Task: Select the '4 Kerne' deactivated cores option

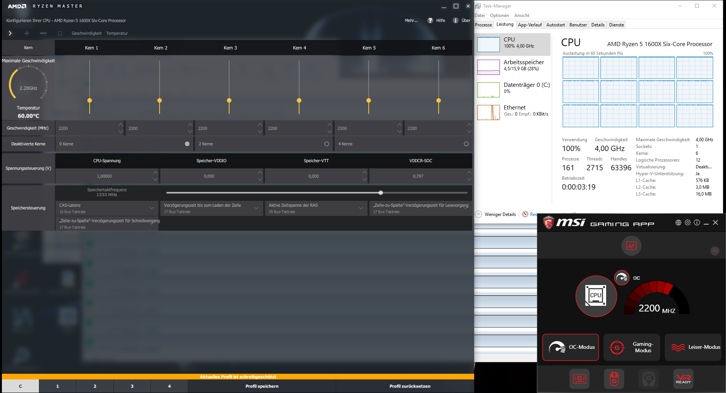Action: (466, 144)
